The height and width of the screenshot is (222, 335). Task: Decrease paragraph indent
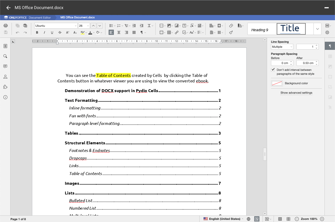coord(134,25)
